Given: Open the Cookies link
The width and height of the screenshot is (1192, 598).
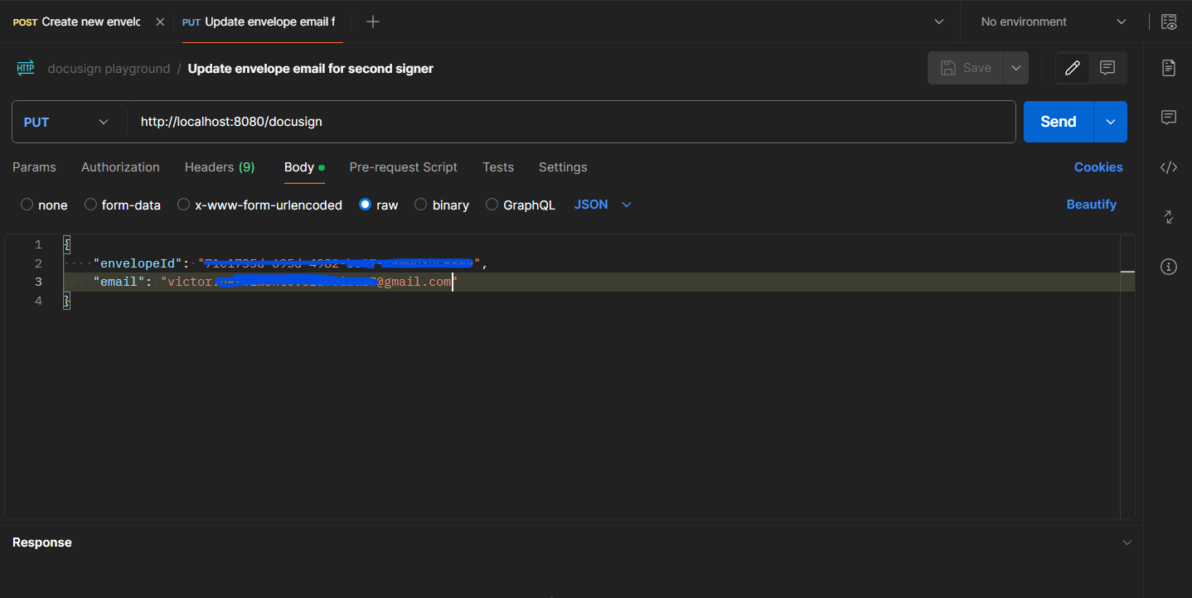Looking at the screenshot, I should pyautogui.click(x=1098, y=167).
